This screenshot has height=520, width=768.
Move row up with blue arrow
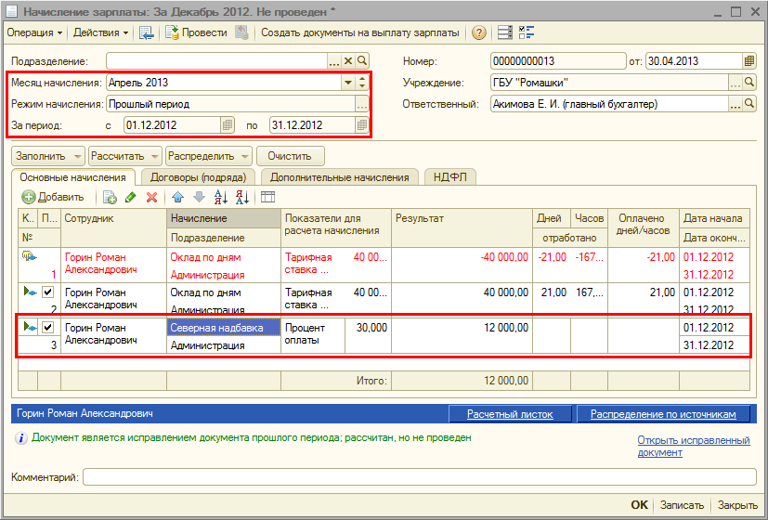point(176,197)
